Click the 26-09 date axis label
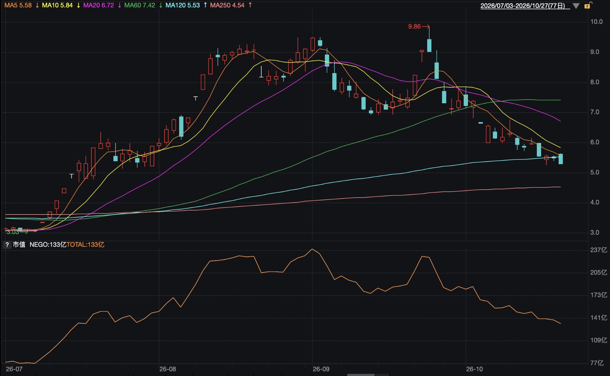Screen dimensions: 610x376 (x=321, y=369)
